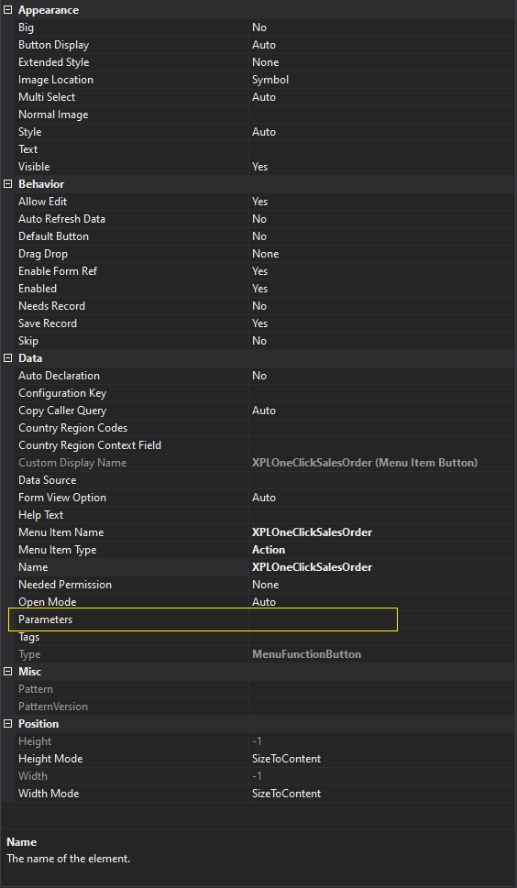Select the Copy Caller Query property label
The height and width of the screenshot is (888, 517).
62,411
